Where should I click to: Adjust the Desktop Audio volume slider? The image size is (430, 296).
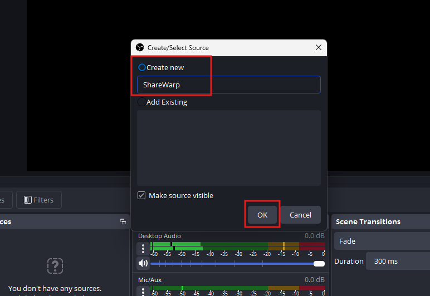click(x=234, y=263)
